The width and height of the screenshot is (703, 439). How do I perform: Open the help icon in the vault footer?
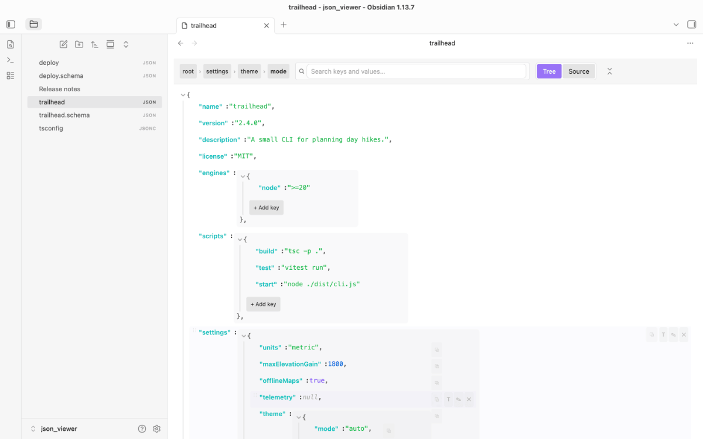(x=142, y=428)
